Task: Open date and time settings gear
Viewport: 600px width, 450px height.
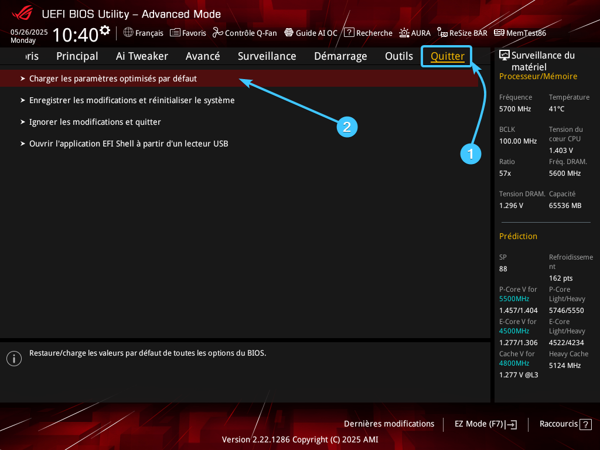Action: pyautogui.click(x=105, y=30)
